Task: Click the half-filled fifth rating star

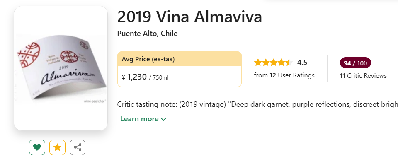Action: pyautogui.click(x=289, y=63)
